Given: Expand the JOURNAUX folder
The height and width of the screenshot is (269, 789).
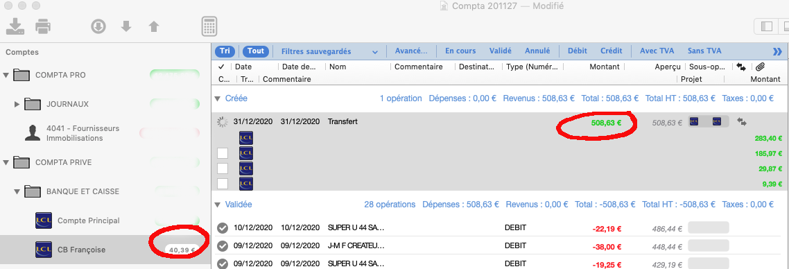Looking at the screenshot, I should coord(17,104).
